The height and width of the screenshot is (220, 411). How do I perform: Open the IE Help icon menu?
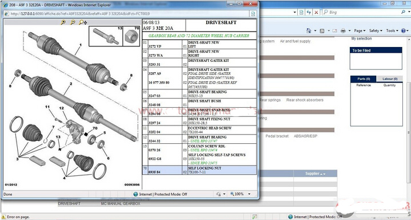[x=404, y=31]
